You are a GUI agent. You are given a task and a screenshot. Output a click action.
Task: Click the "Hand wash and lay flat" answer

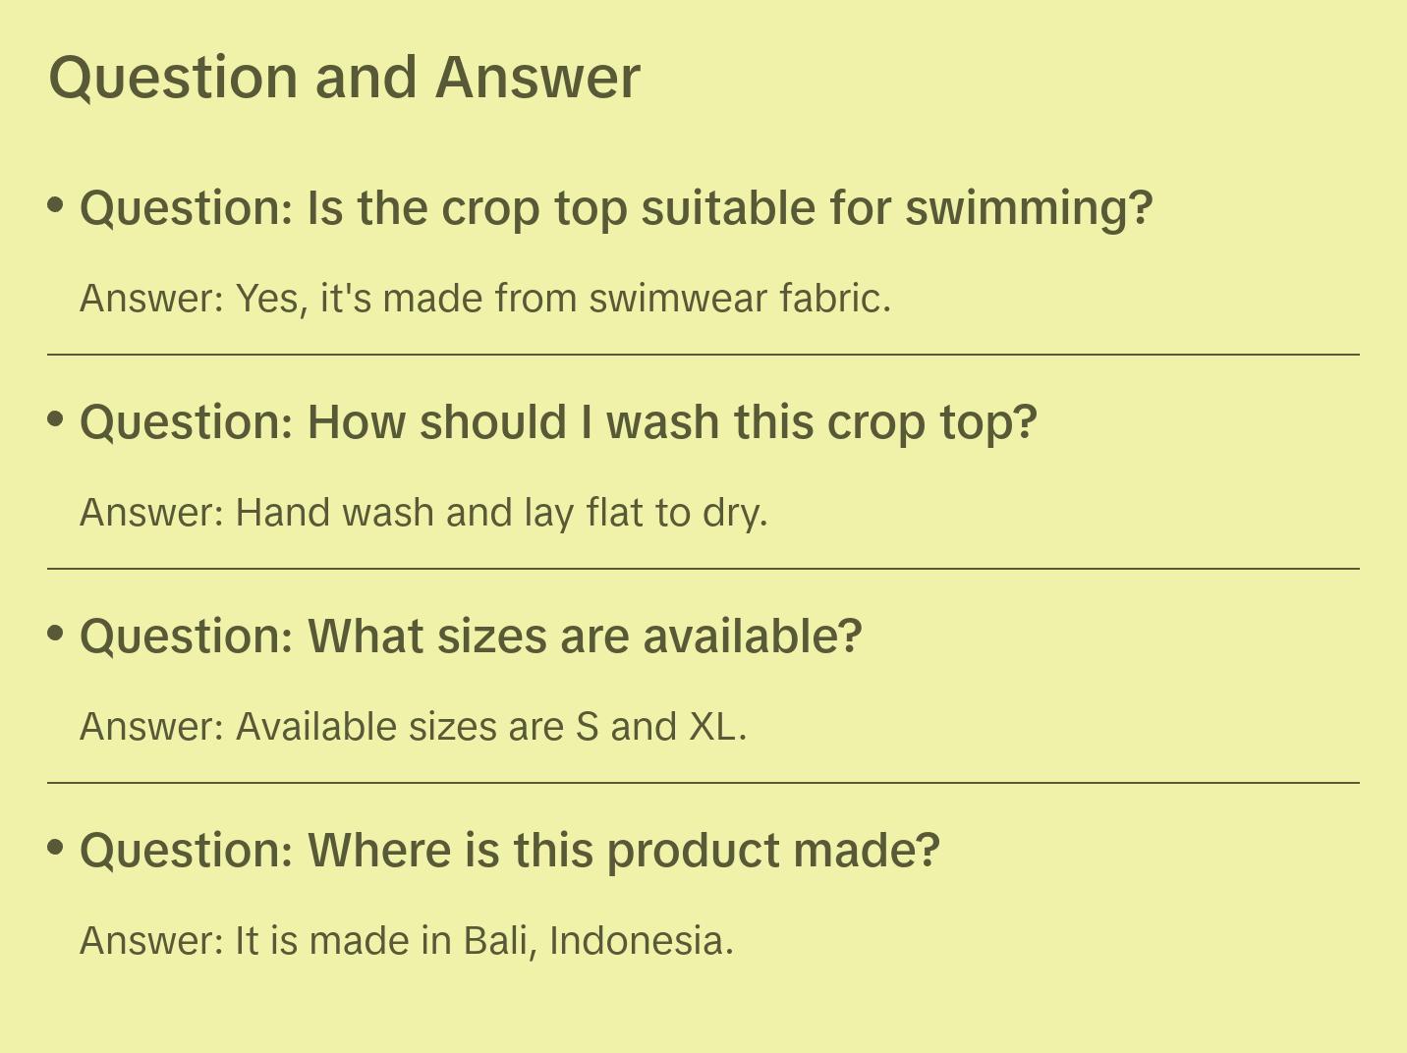(x=423, y=513)
